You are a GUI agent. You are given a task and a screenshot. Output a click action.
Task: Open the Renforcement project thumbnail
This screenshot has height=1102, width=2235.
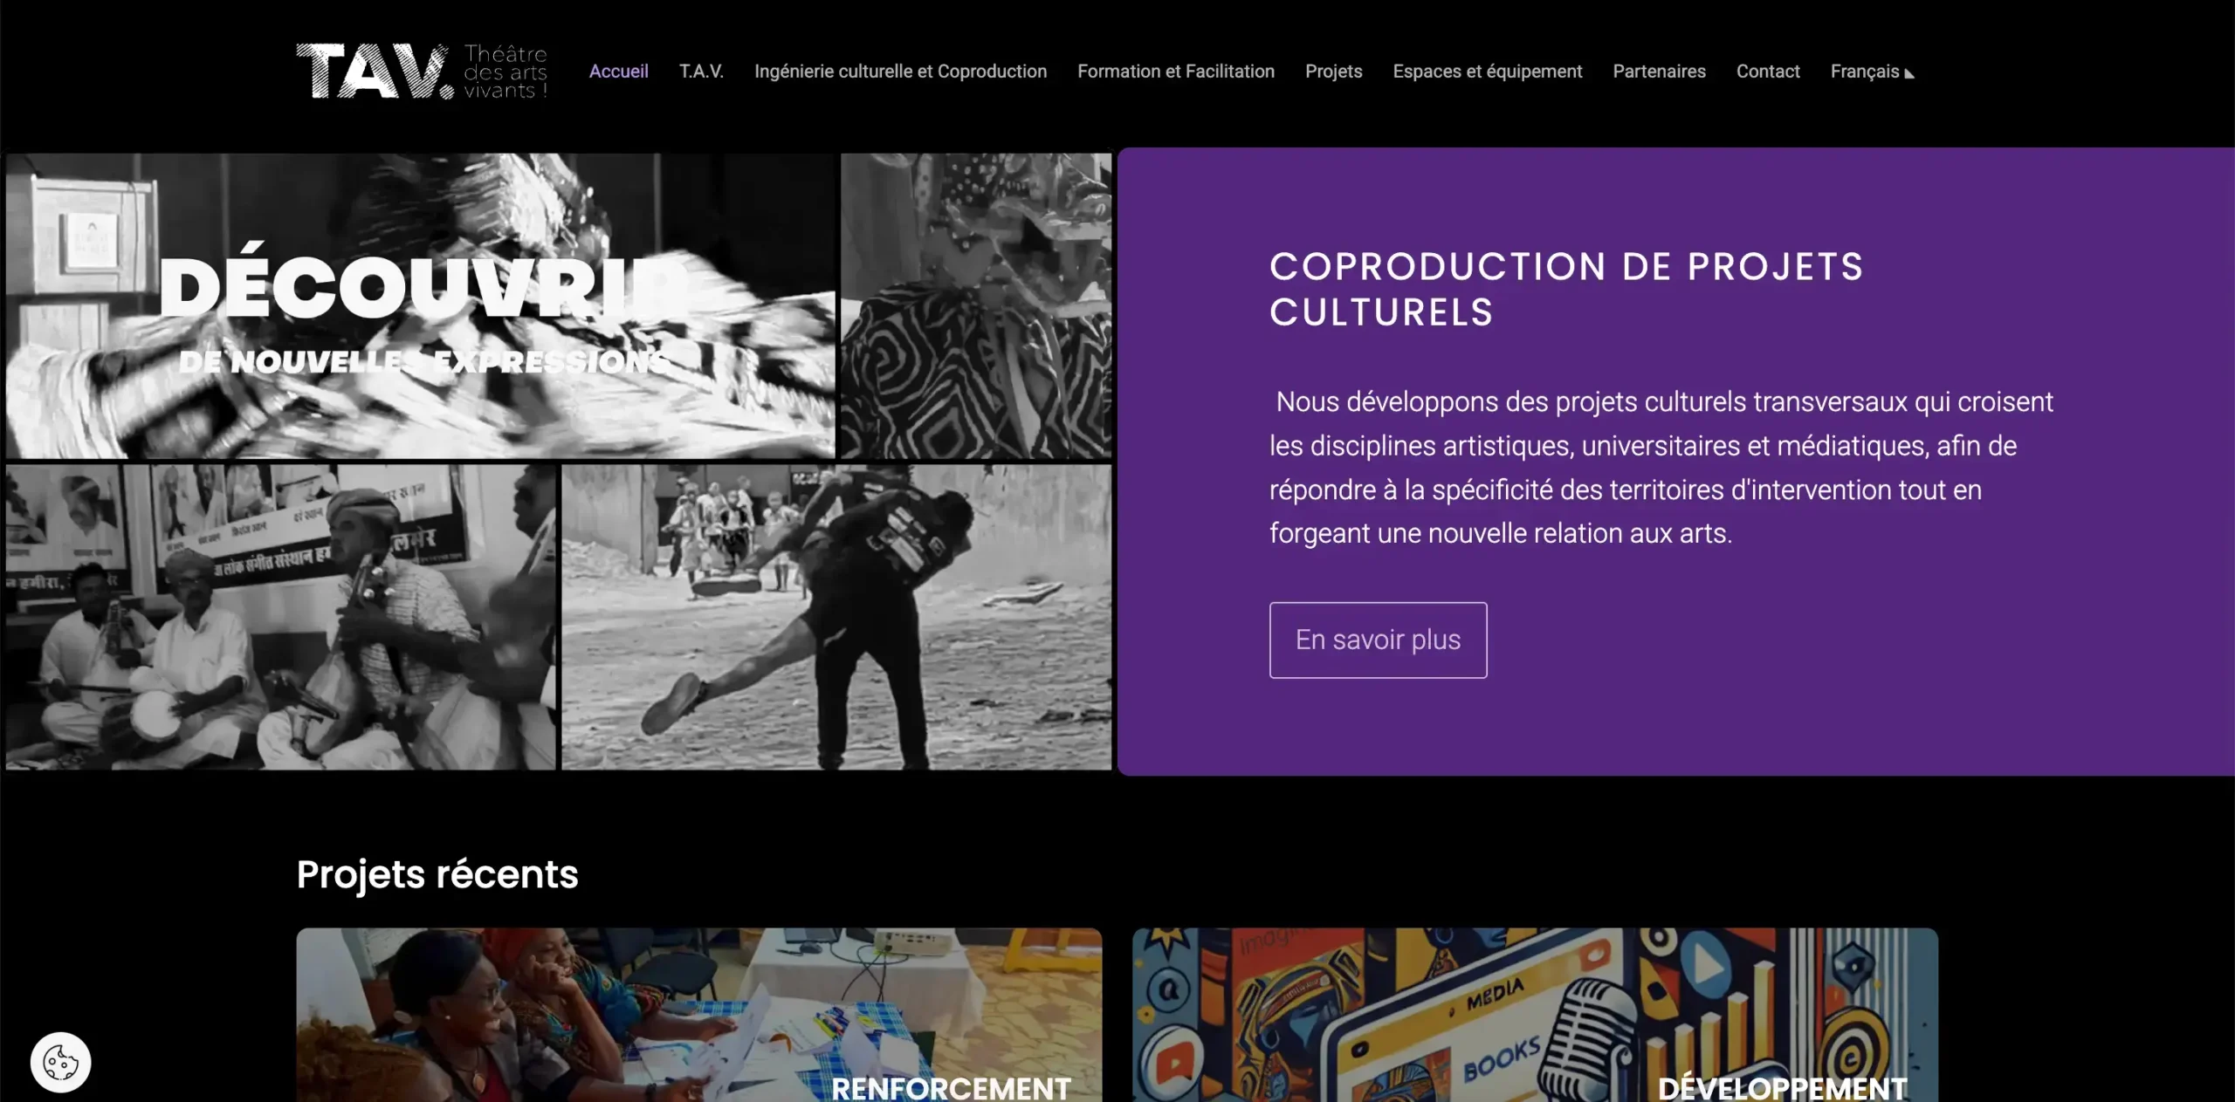pyautogui.click(x=698, y=1015)
